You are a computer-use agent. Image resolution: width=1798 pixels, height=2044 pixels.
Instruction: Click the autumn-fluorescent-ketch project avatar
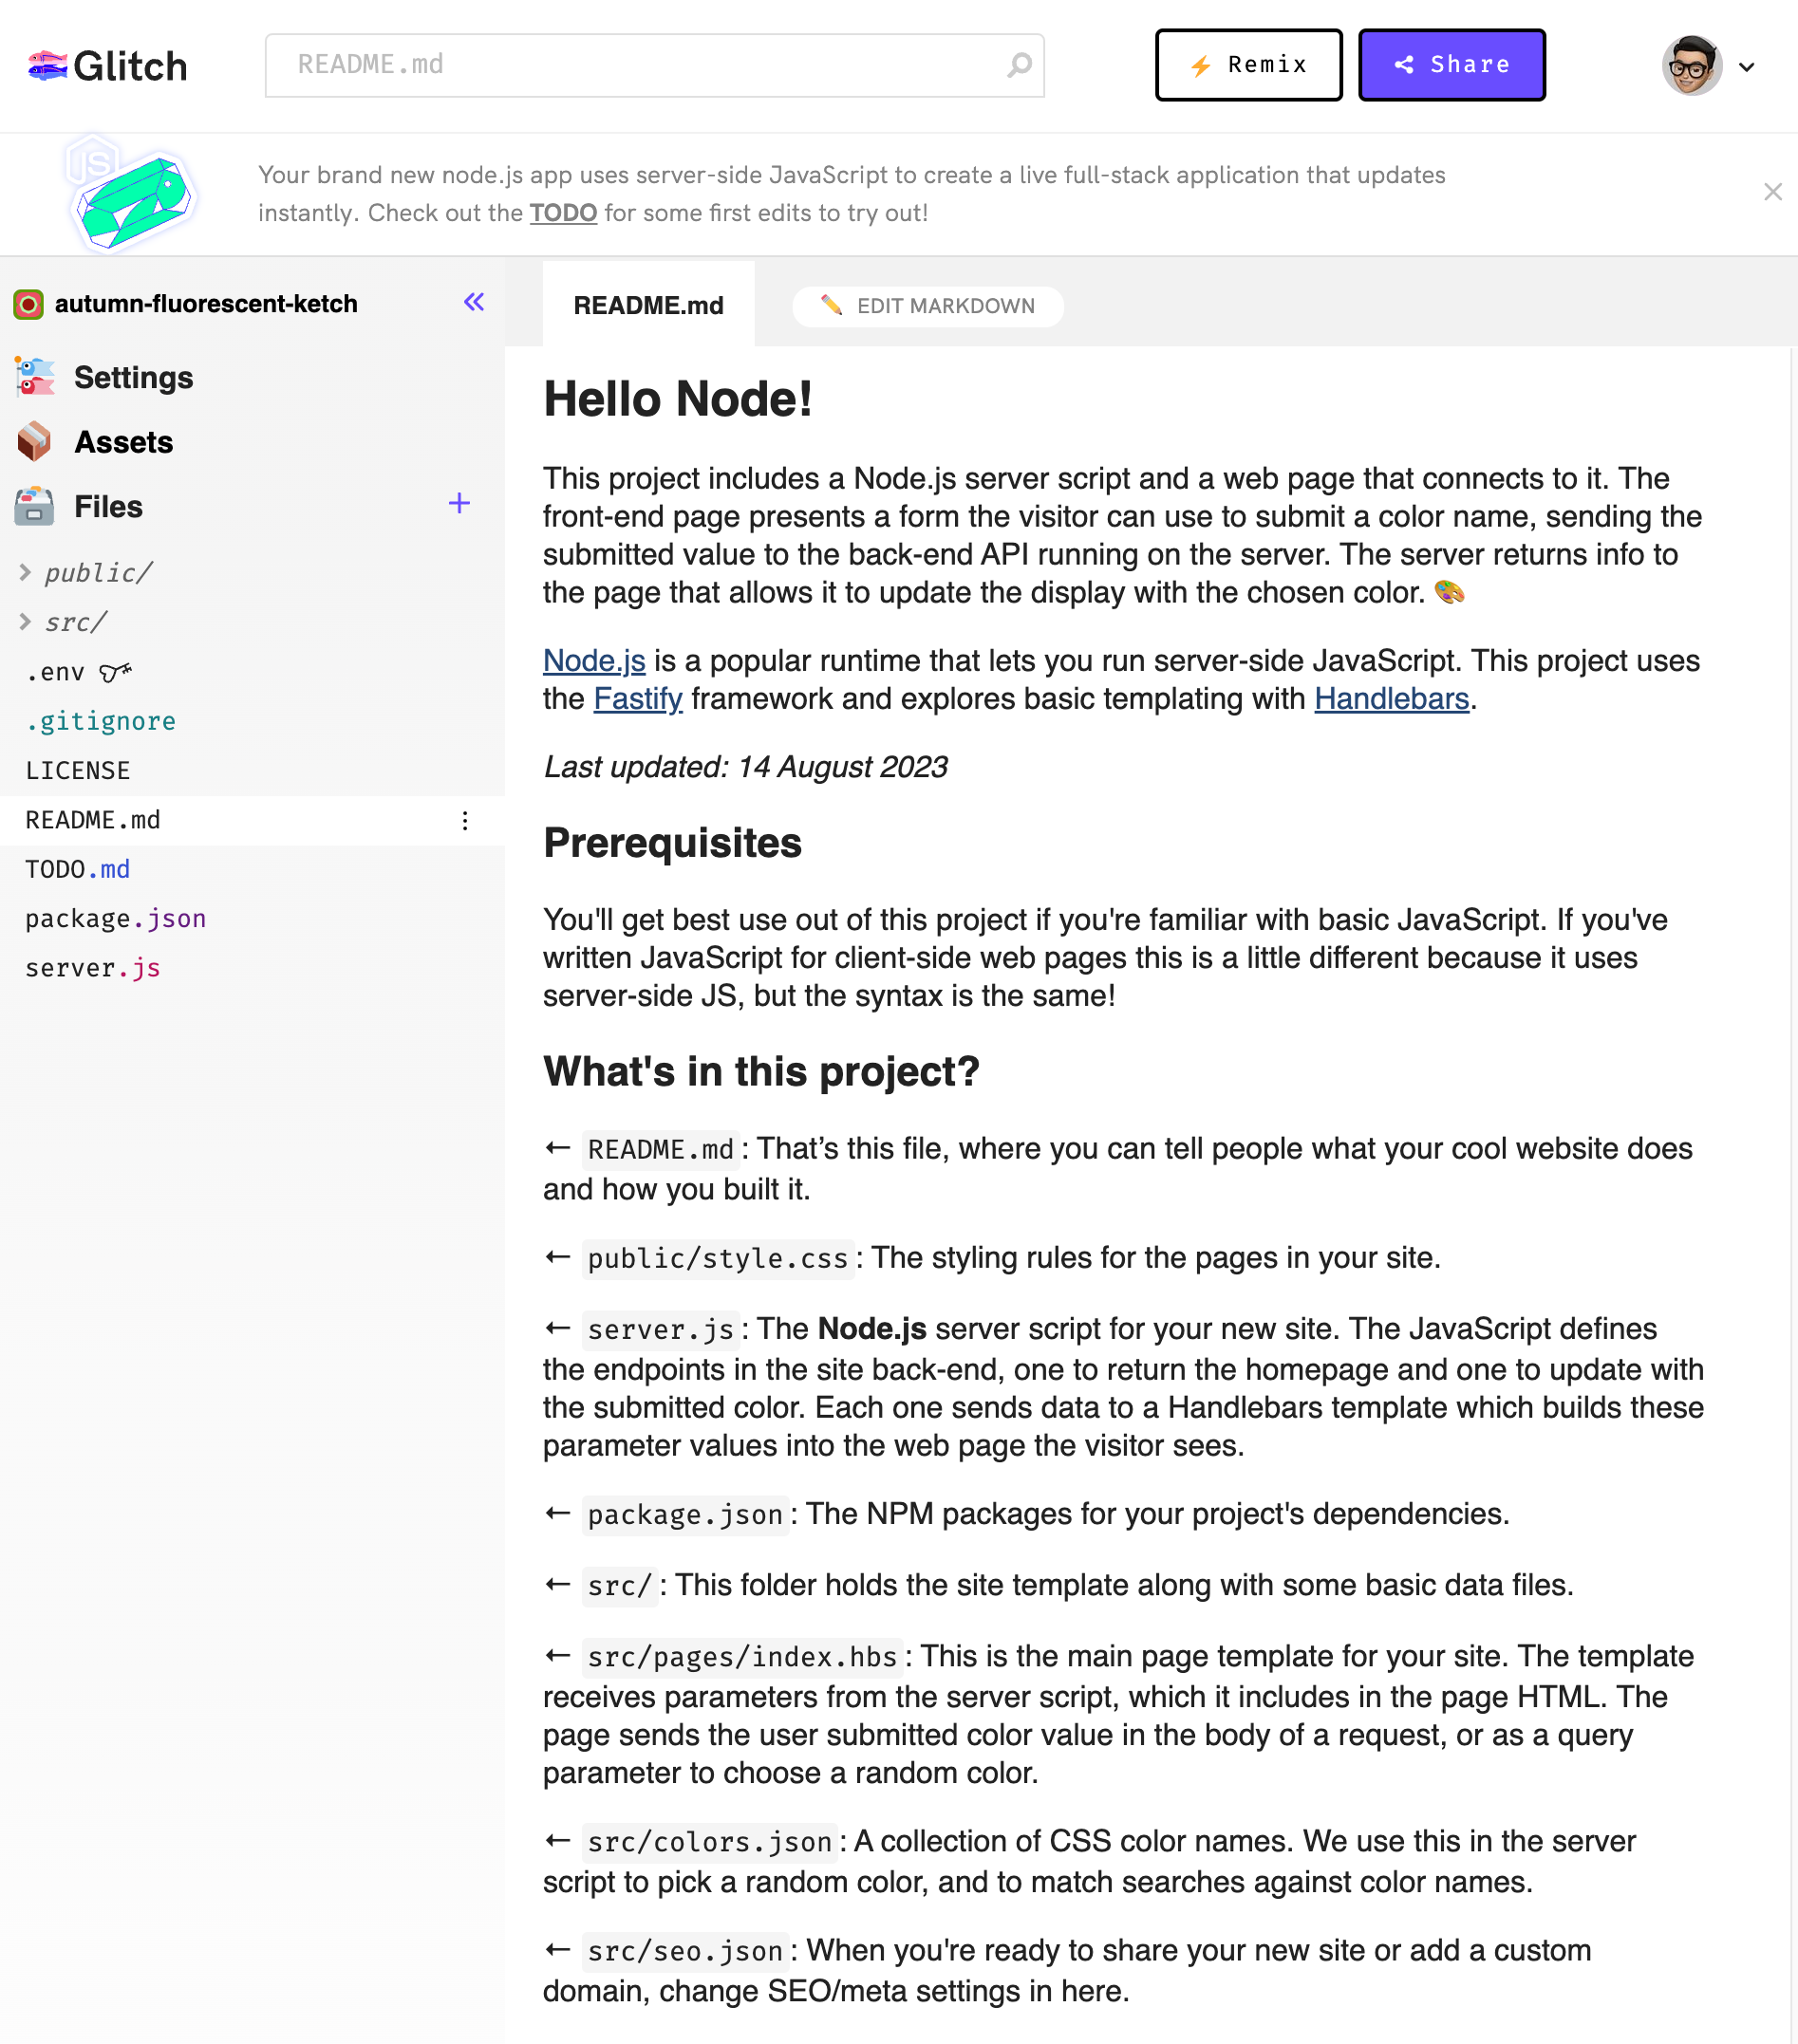pyautogui.click(x=28, y=304)
